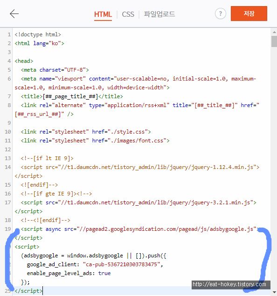Viewport: 277px width, 296px height.
Task: Open the 파일업로드 tab
Action: [159, 14]
